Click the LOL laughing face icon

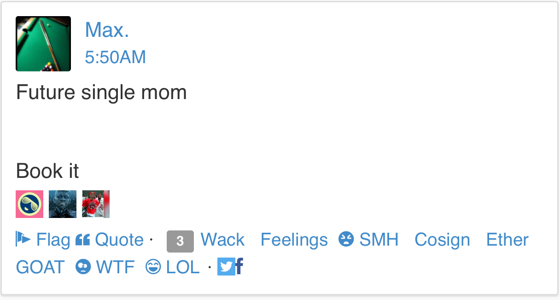tap(153, 267)
